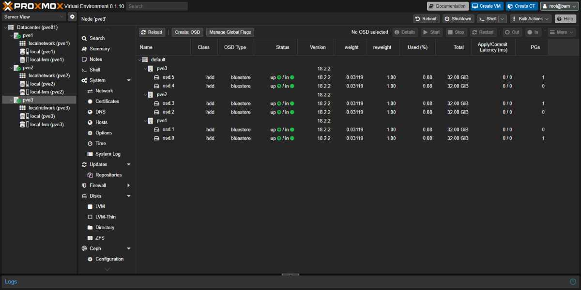Select local (pve3) storage in tree
The image size is (581, 290).
pyautogui.click(x=42, y=116)
